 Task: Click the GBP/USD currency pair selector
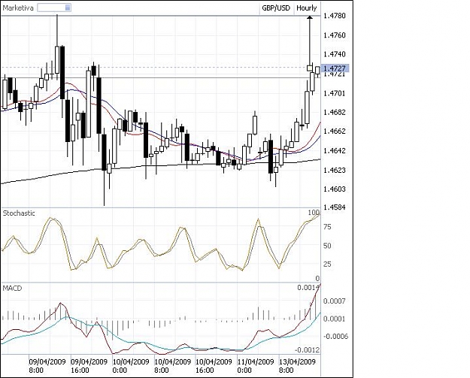pyautogui.click(x=276, y=8)
